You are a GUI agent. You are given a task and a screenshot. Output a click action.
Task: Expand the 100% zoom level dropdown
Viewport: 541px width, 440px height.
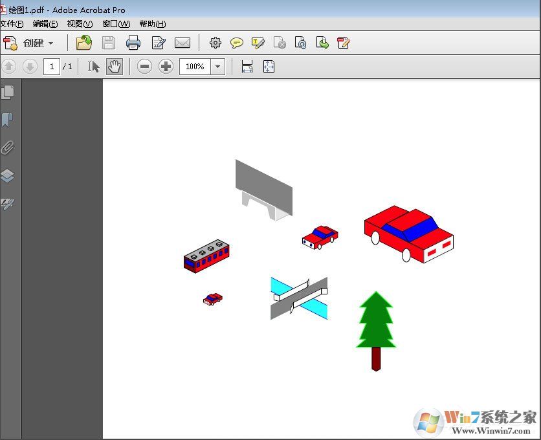pos(218,67)
